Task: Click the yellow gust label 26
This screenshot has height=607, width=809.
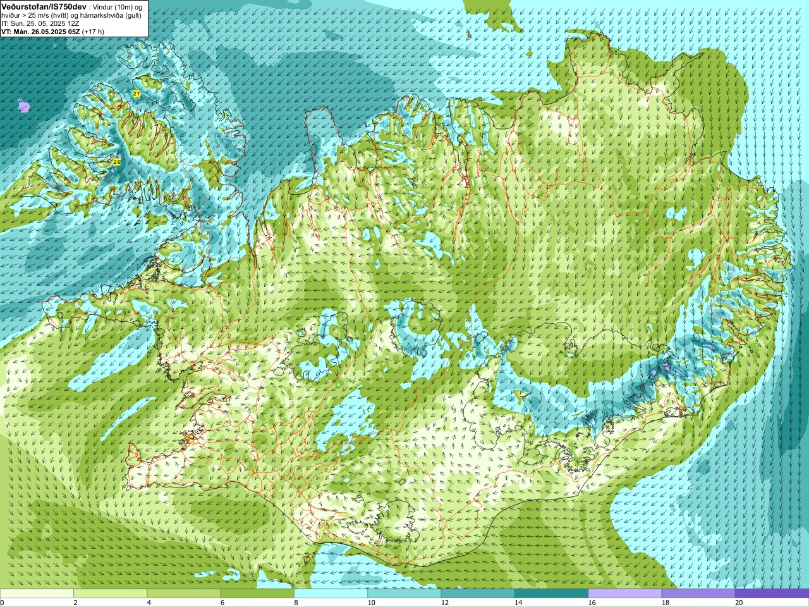Action: [x=117, y=162]
